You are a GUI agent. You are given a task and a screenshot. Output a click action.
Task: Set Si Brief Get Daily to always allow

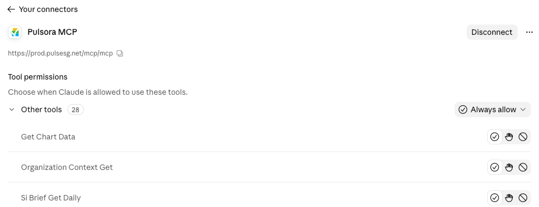494,198
